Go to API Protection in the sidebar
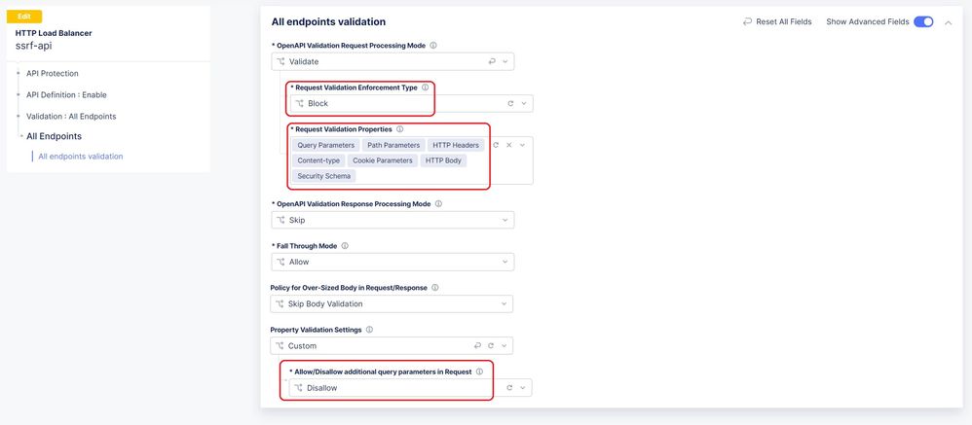Viewport: 972px width, 425px height. 53,73
